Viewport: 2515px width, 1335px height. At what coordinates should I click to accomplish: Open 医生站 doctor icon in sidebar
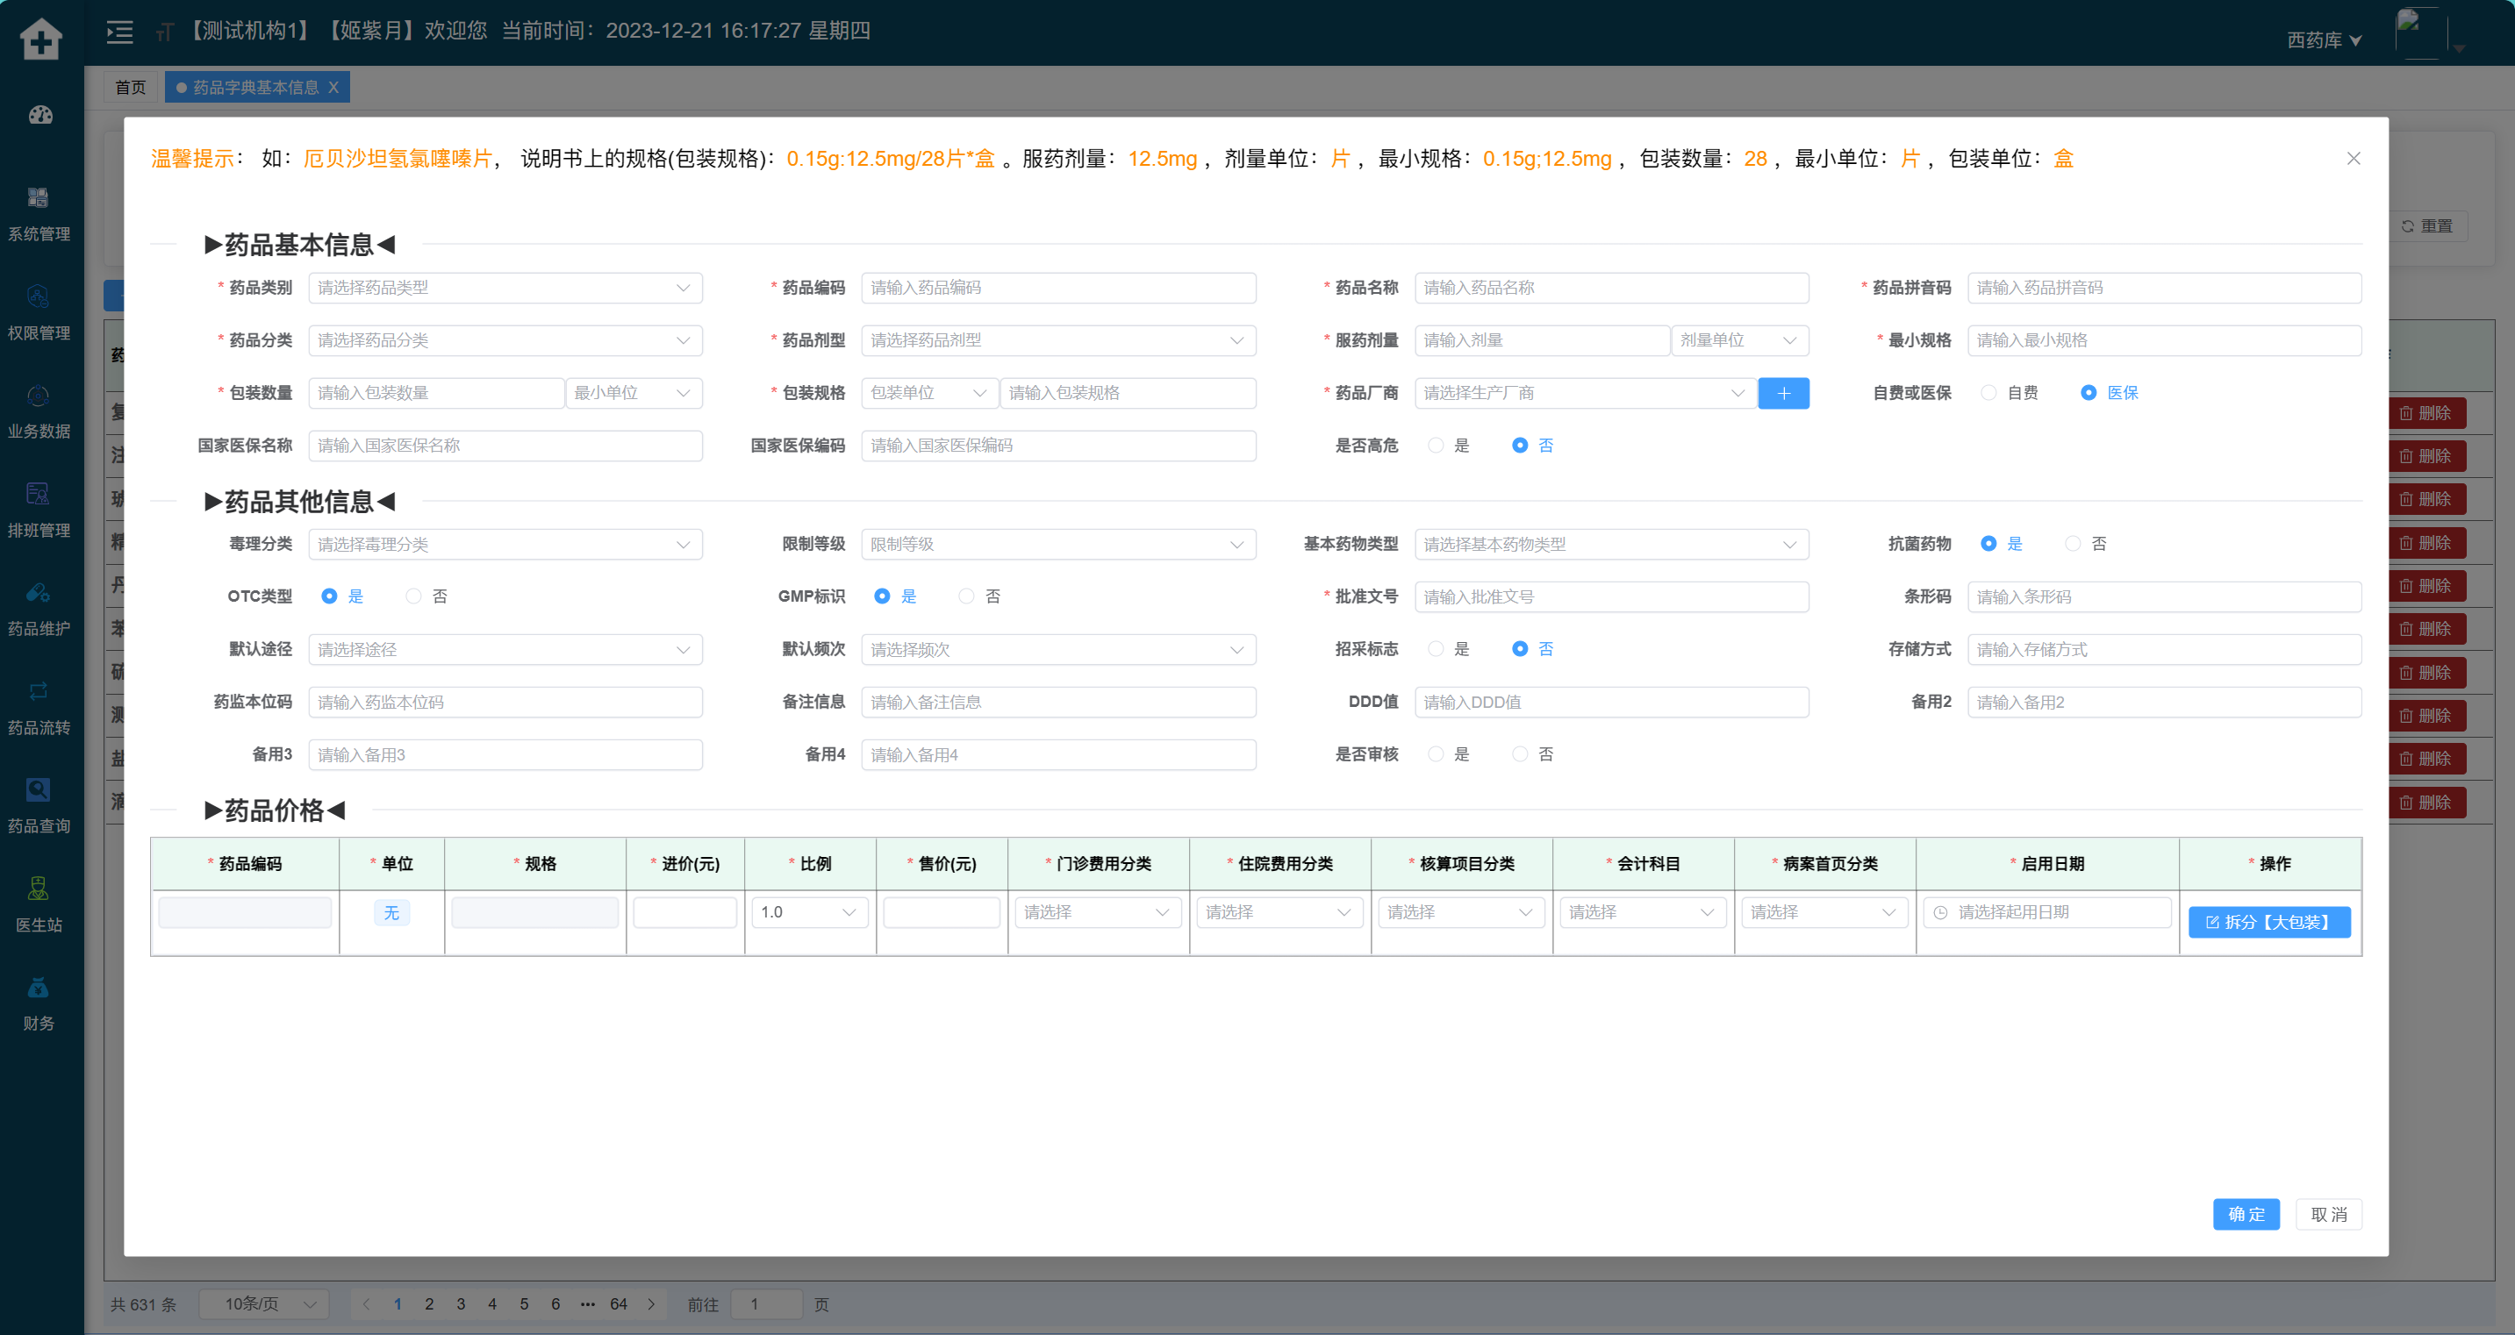38,888
